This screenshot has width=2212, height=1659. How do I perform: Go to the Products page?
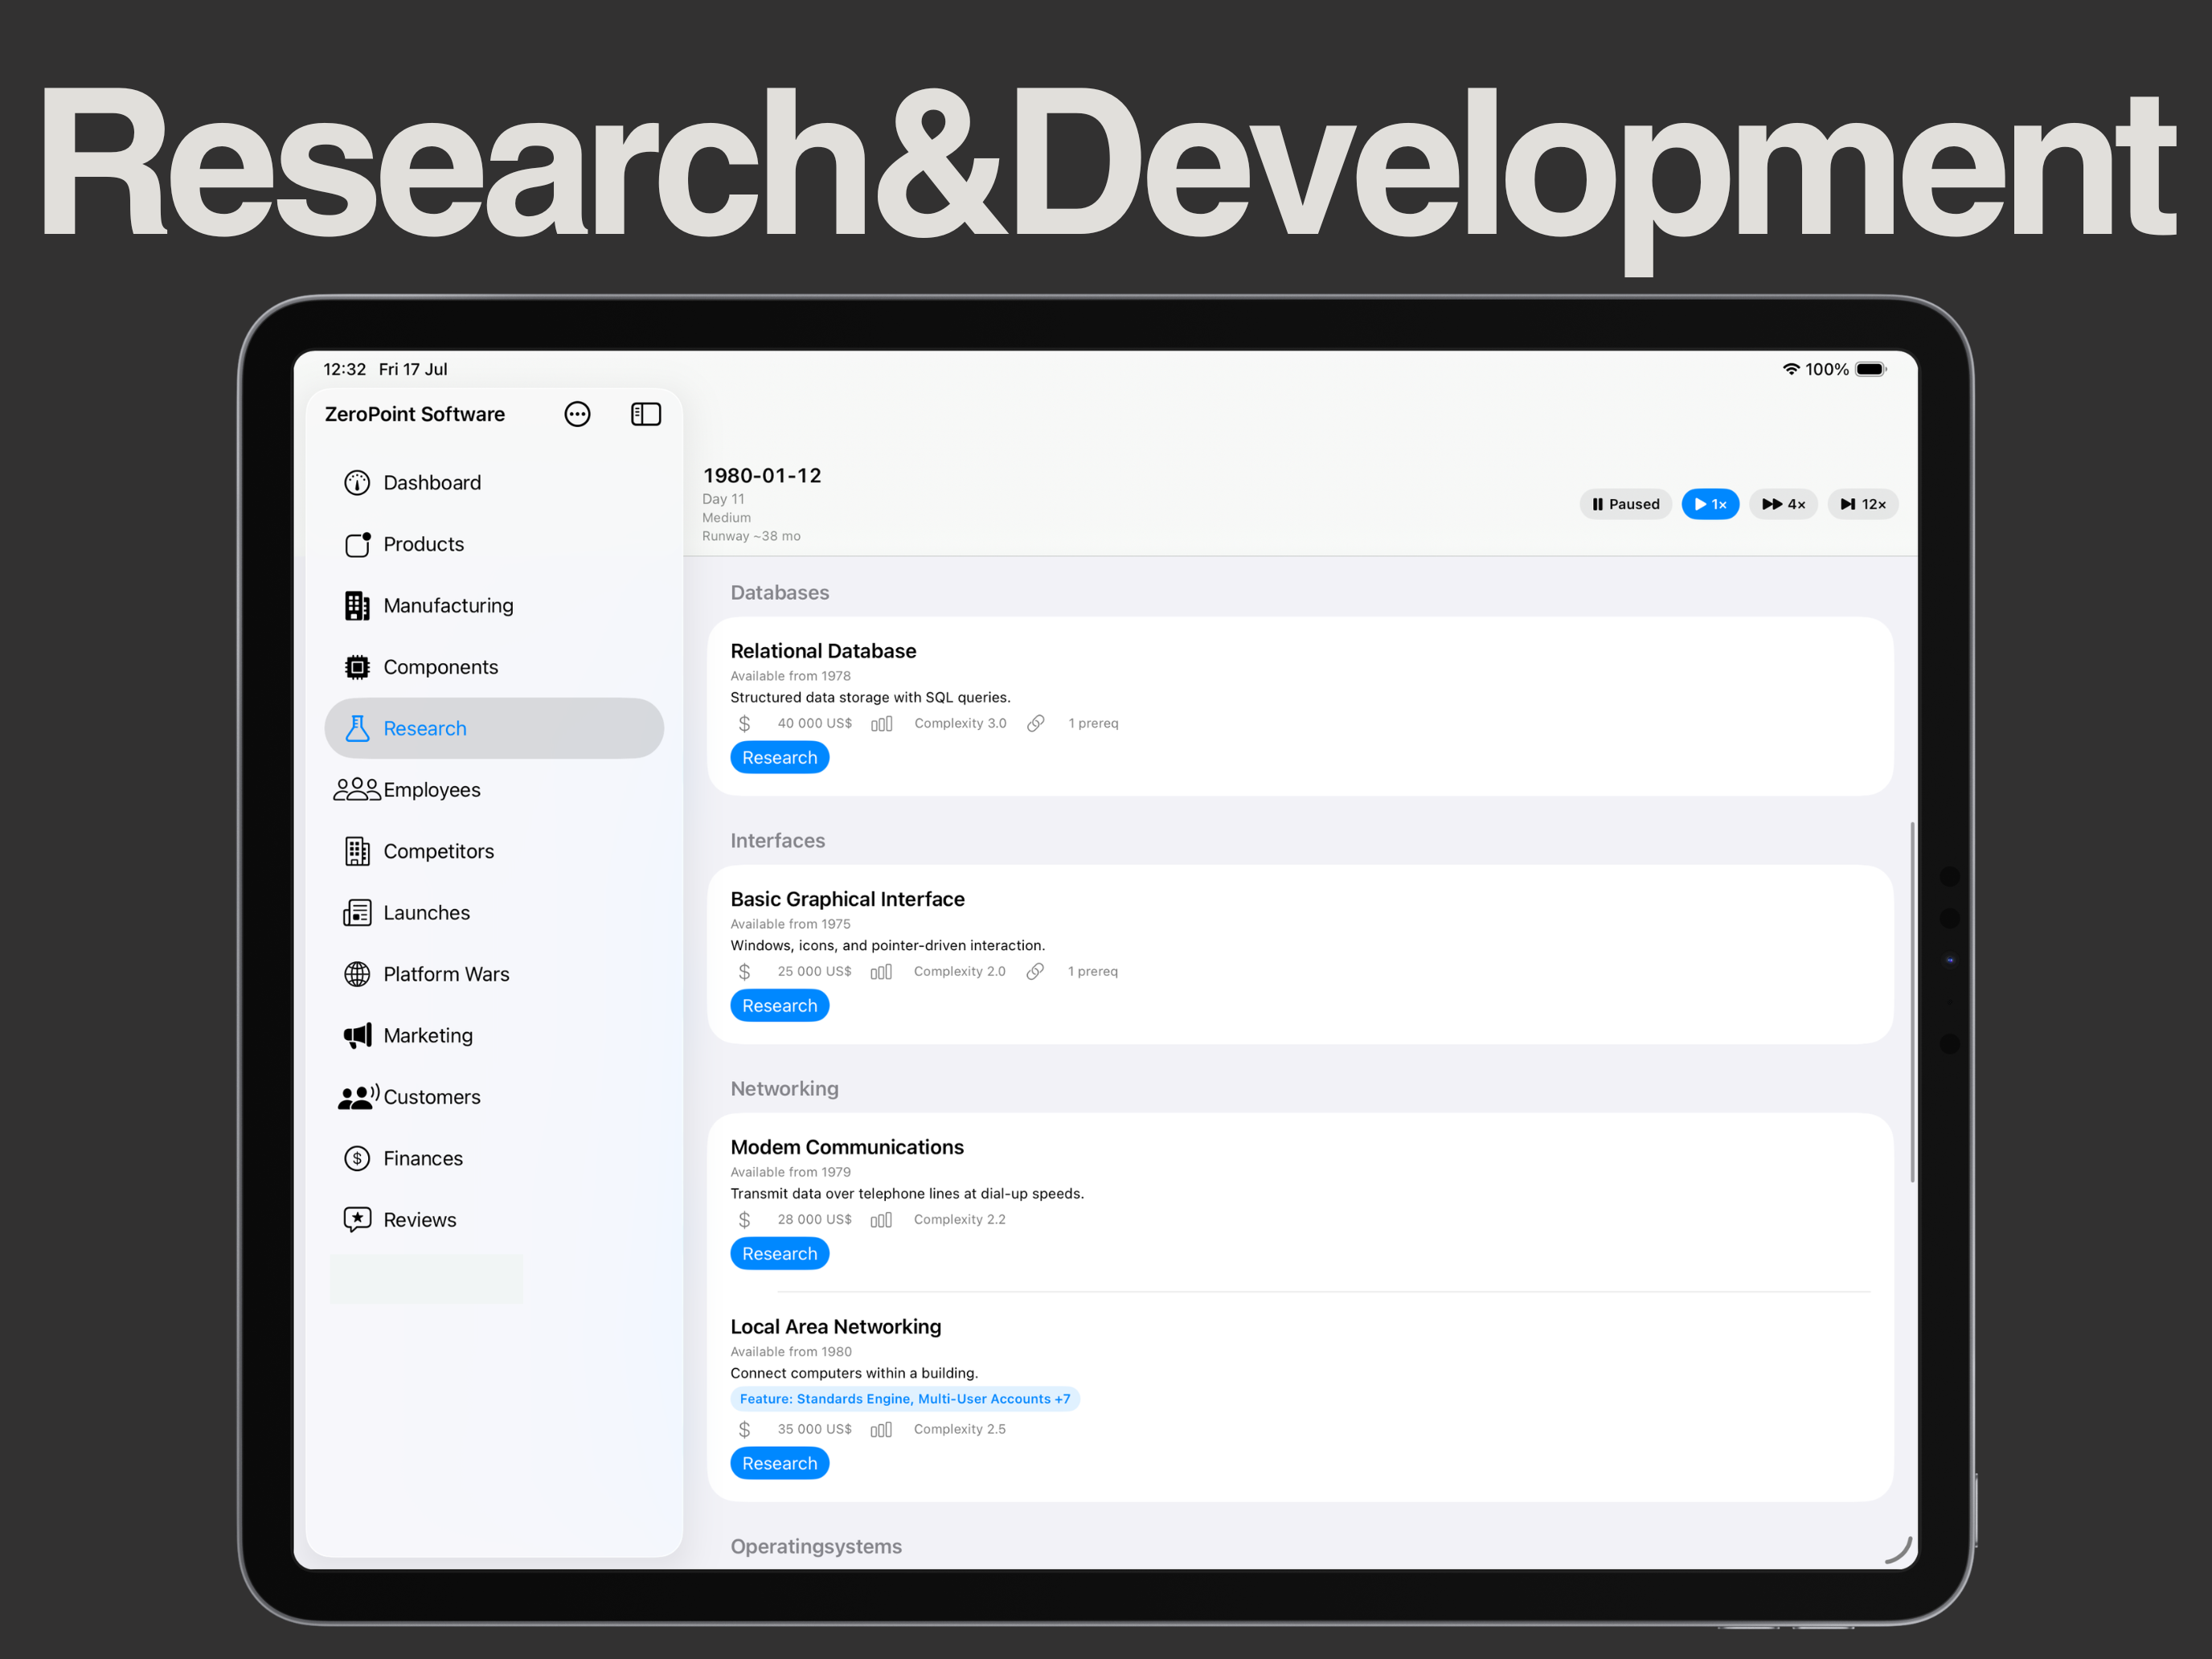pos(494,544)
